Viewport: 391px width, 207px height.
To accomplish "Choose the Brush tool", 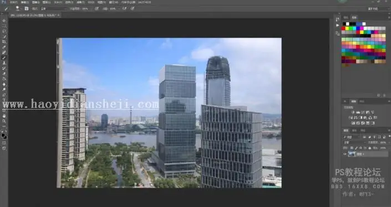I will [4, 58].
